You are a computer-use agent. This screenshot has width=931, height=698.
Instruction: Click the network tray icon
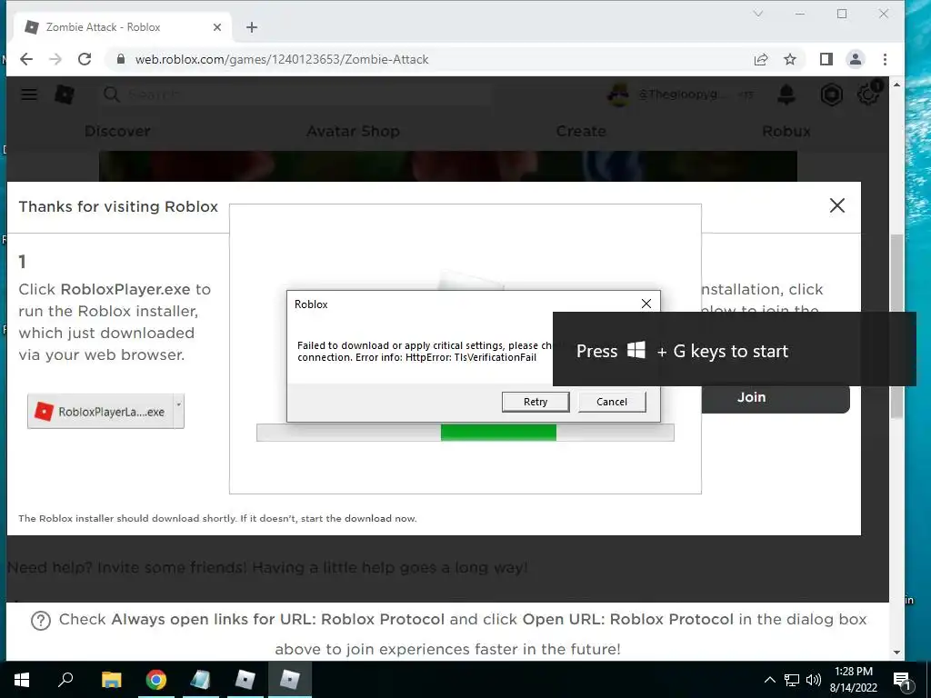click(x=792, y=680)
